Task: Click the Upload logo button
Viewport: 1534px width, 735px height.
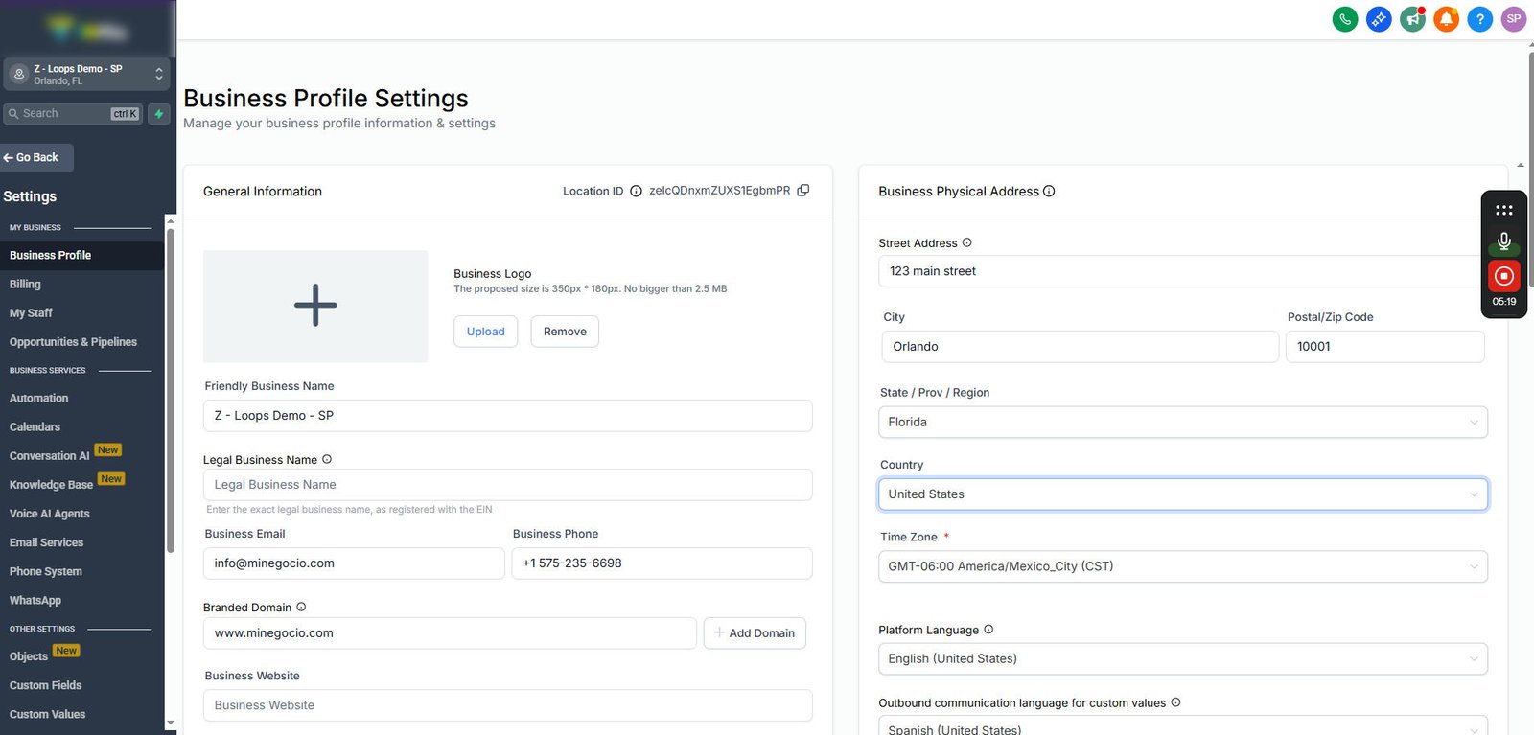Action: pyautogui.click(x=485, y=332)
